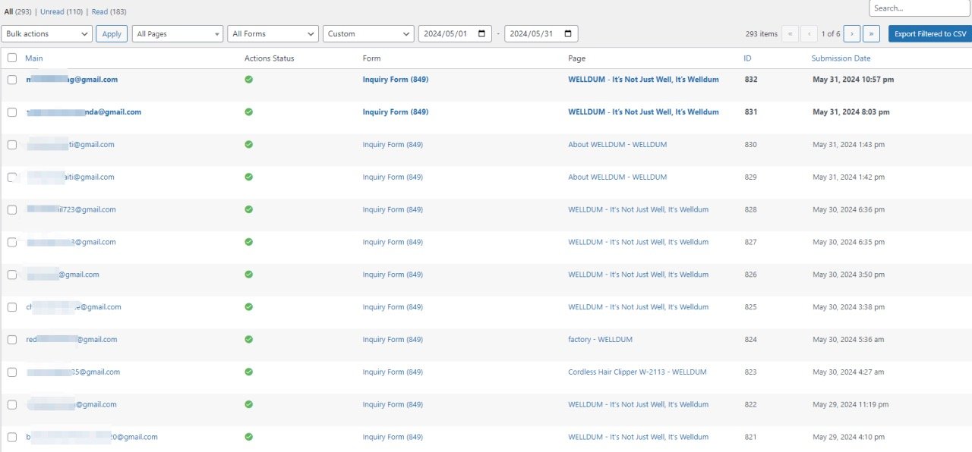This screenshot has width=972, height=452.
Task: Open Cordless Hair Clipper W-2113 page link
Action: (637, 372)
